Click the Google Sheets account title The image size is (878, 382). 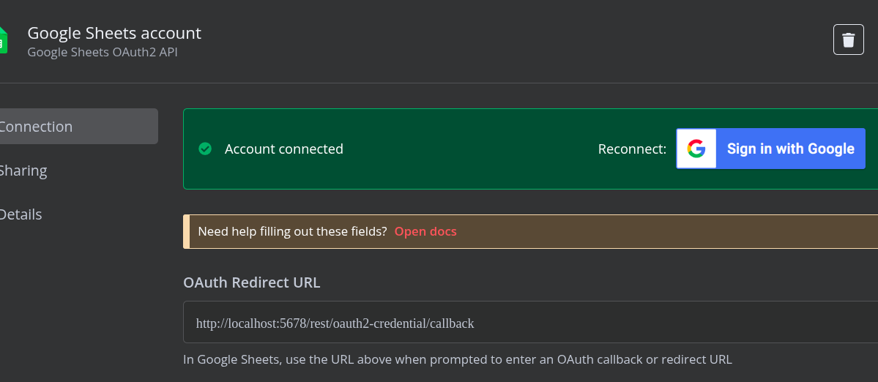tap(114, 33)
